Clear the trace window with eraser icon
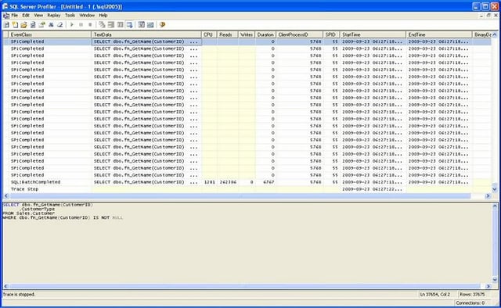 click(59, 24)
